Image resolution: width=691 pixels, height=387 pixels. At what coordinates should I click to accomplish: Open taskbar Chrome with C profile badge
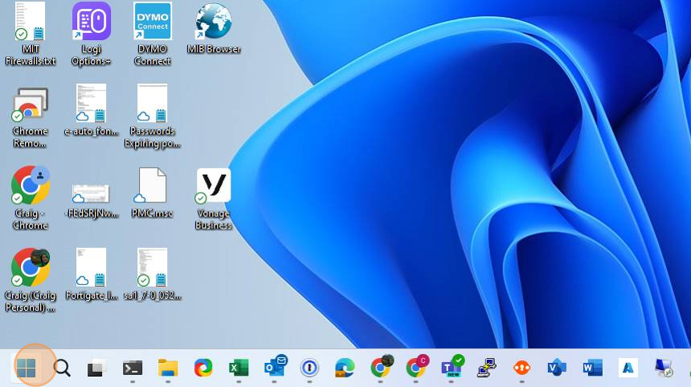pyautogui.click(x=416, y=366)
